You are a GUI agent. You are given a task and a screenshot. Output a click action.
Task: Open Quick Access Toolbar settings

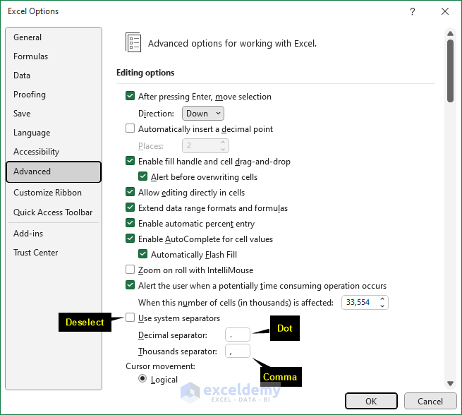point(53,212)
